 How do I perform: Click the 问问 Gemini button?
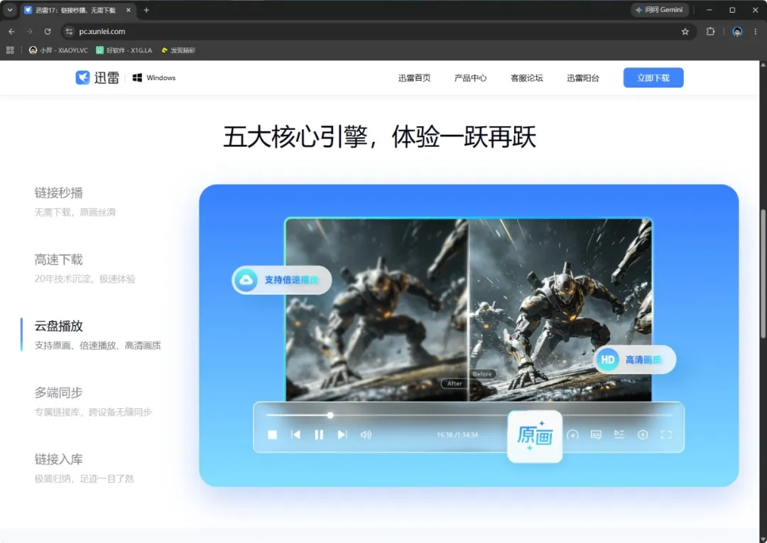(659, 10)
